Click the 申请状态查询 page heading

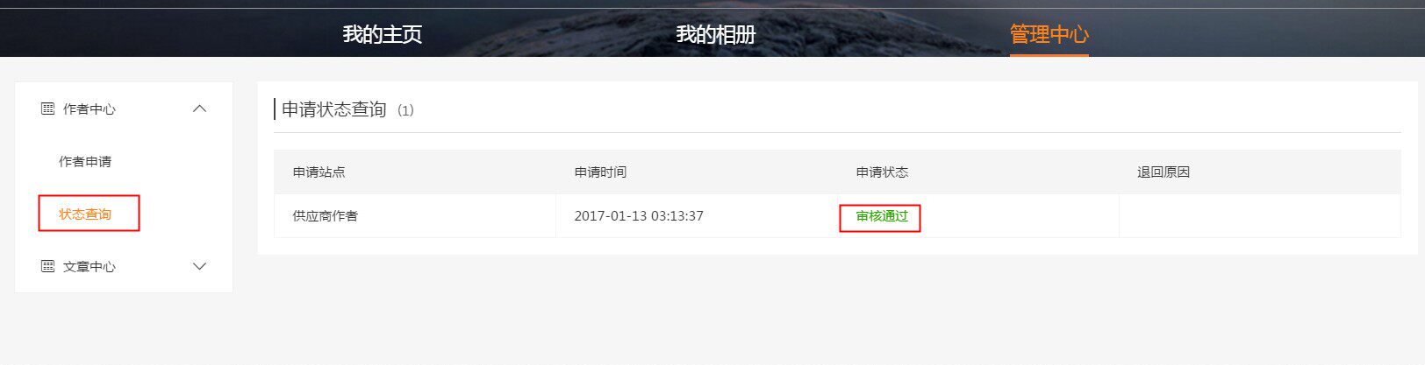(x=334, y=109)
